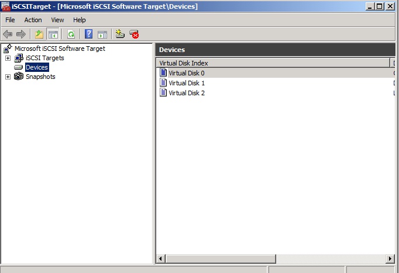Select Snapshots in the tree
The image size is (399, 273).
(x=40, y=77)
